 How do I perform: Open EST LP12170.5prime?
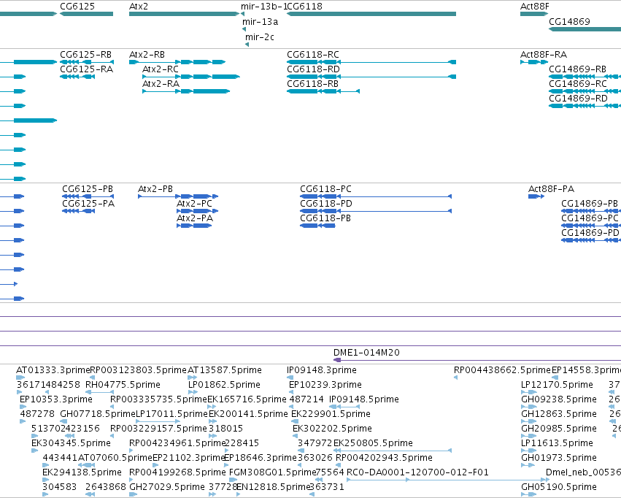pos(557,384)
